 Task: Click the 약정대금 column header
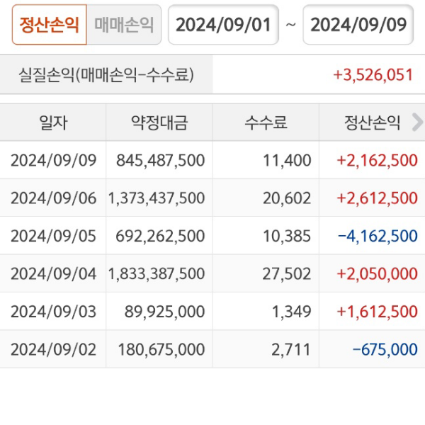159,123
